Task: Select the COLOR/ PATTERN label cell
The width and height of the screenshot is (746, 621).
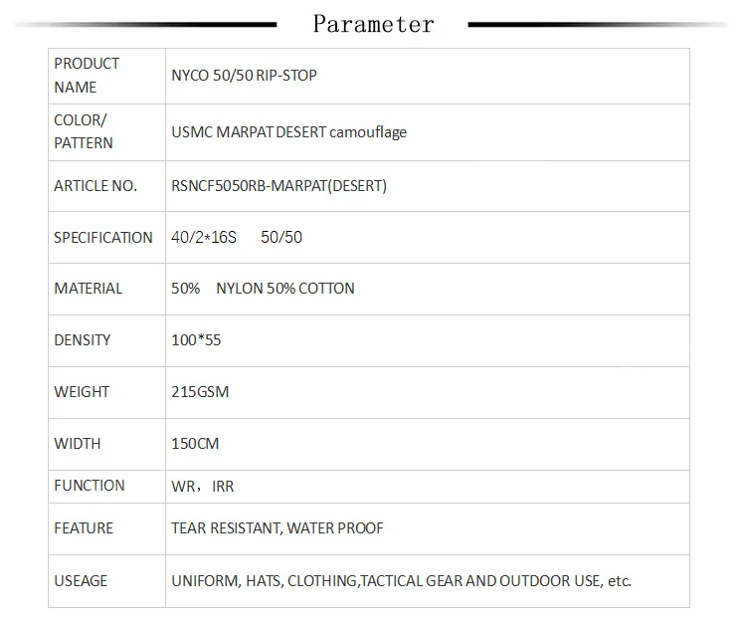Action: [106, 132]
